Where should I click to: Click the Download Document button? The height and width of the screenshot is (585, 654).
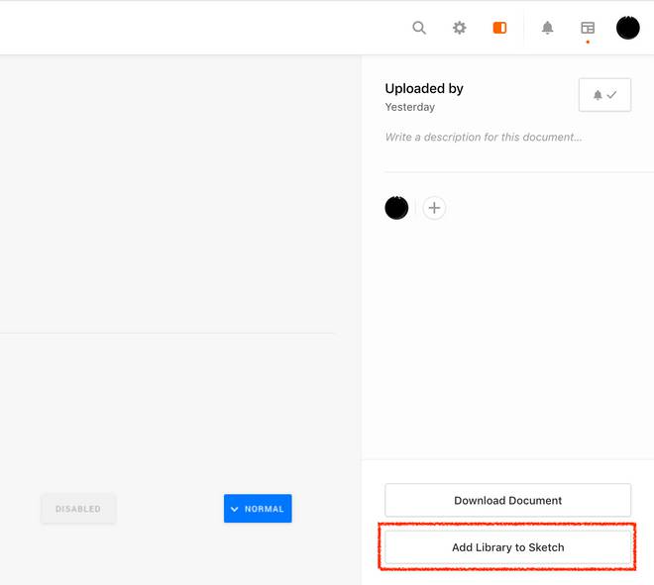click(507, 501)
